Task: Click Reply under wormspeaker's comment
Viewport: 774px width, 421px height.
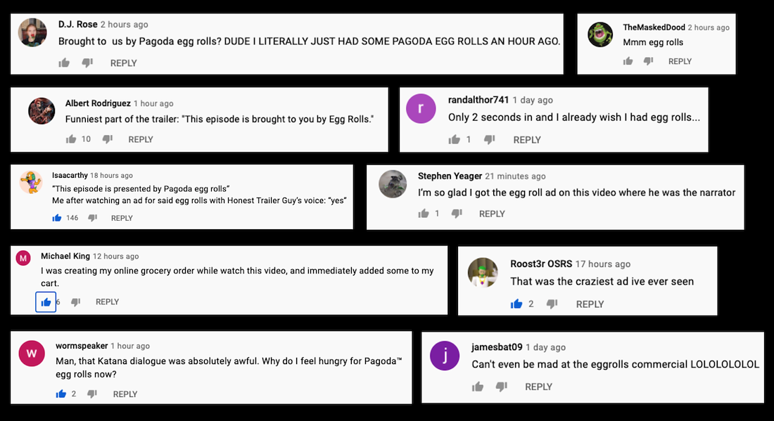Action: [125, 394]
